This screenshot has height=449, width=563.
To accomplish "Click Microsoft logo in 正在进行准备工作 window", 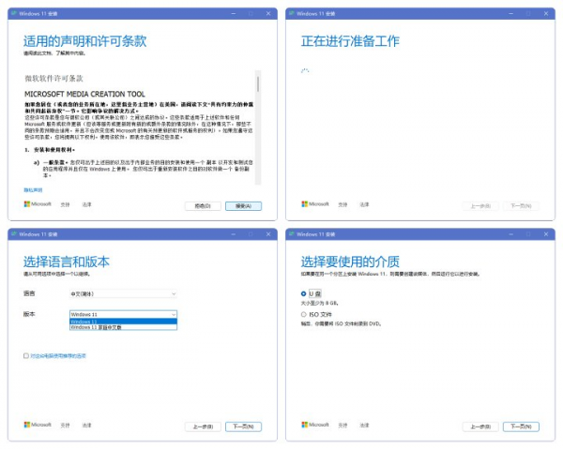I will [315, 204].
